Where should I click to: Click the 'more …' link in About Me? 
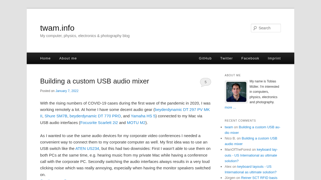[x=230, y=107]
